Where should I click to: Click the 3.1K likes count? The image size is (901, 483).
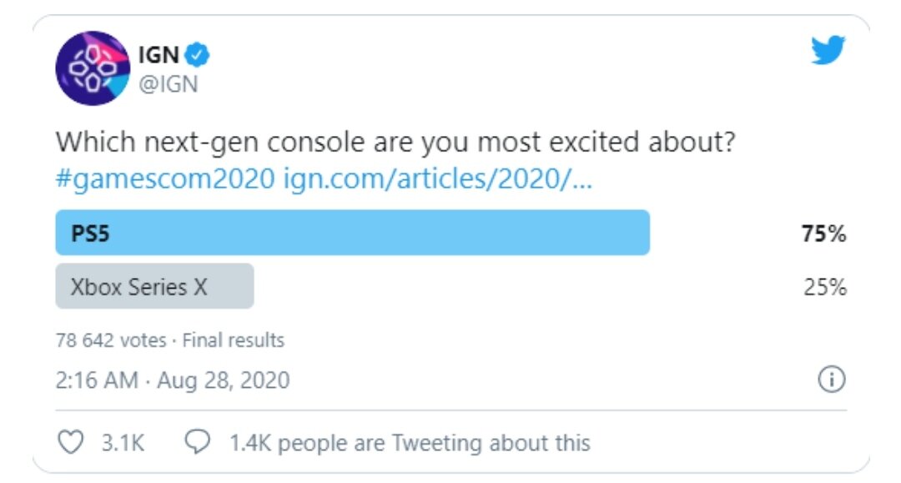click(123, 443)
